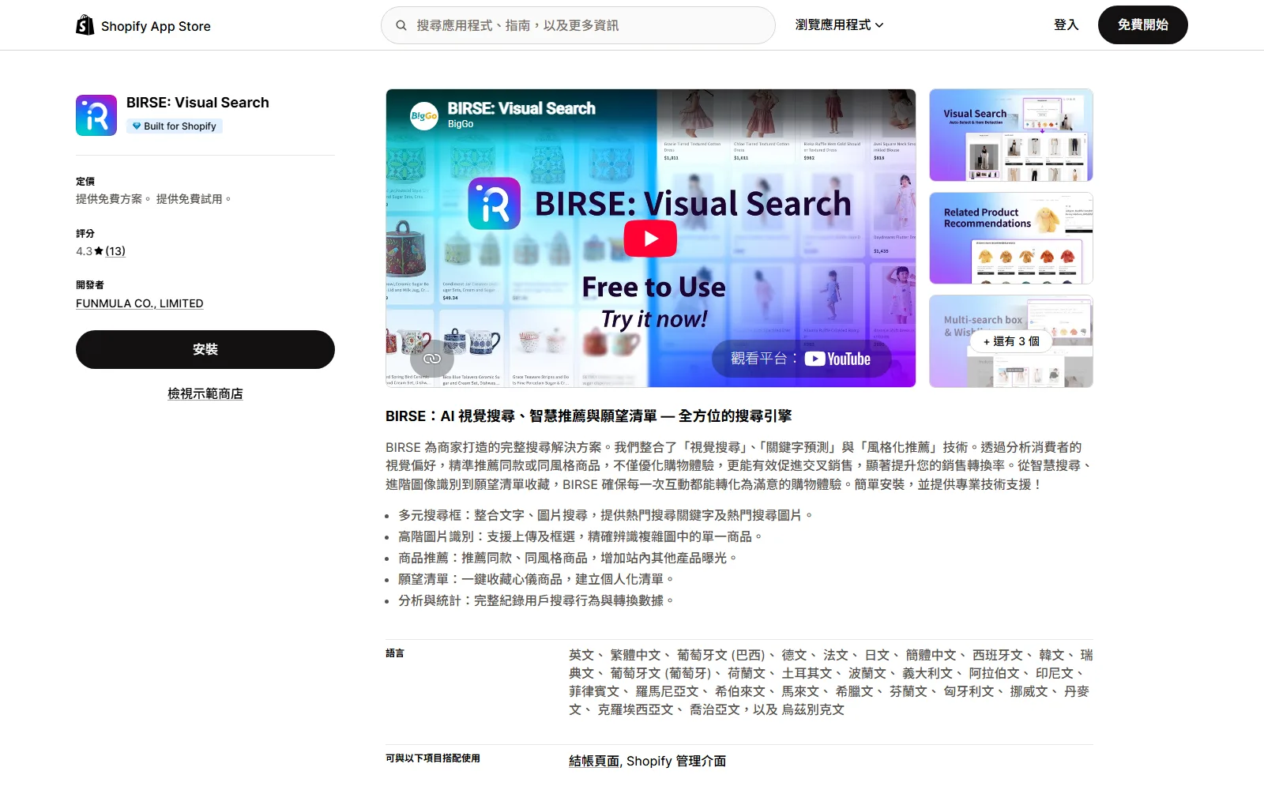The height and width of the screenshot is (790, 1264).
Task: Click the 免費開始 button
Action: pos(1142,25)
